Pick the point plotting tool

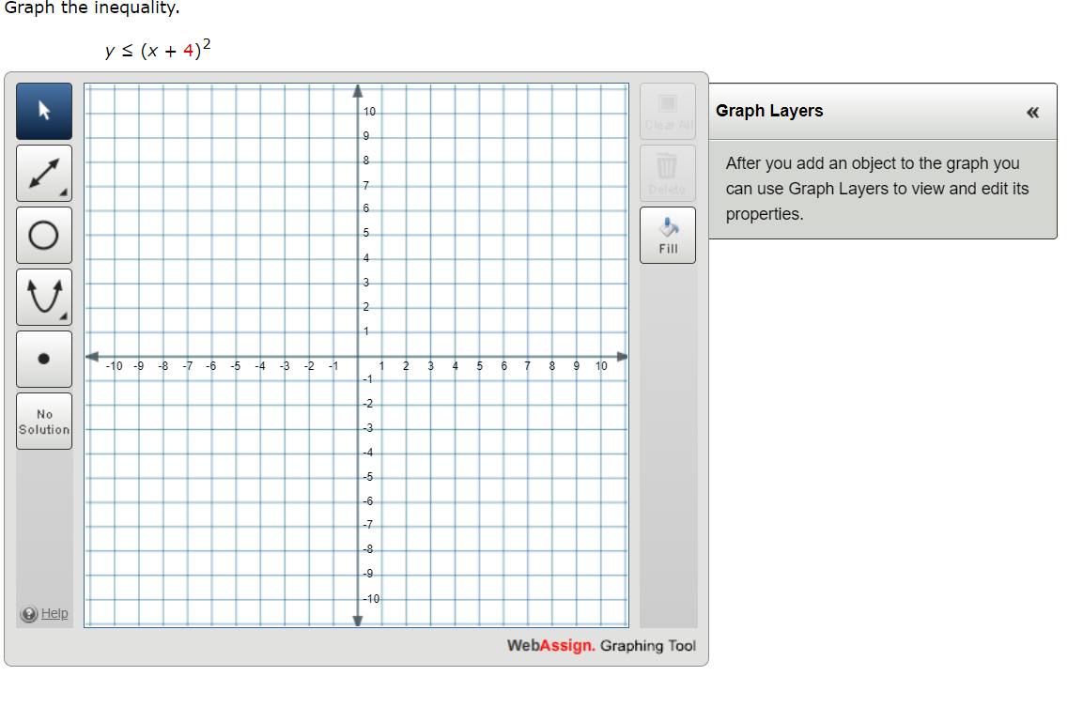pos(43,359)
